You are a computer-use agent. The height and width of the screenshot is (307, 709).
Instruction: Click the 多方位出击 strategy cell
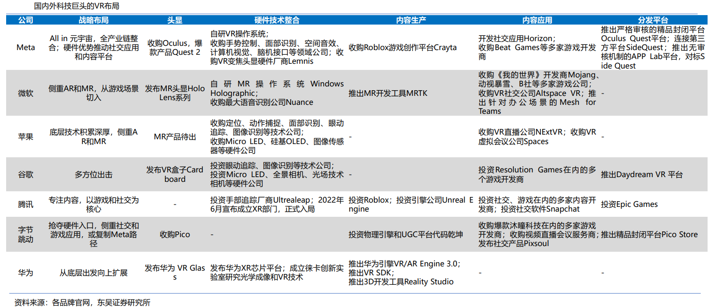(x=94, y=174)
